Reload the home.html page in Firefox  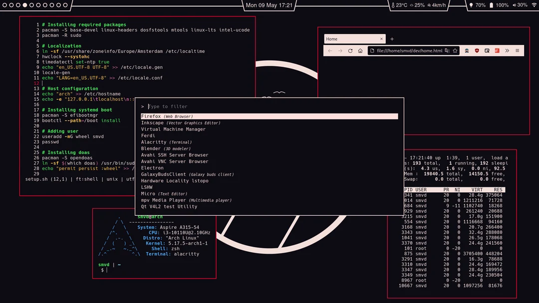pos(350,50)
